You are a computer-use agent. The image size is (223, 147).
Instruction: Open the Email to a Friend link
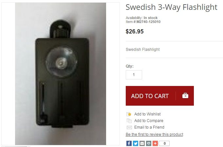(x=149, y=127)
